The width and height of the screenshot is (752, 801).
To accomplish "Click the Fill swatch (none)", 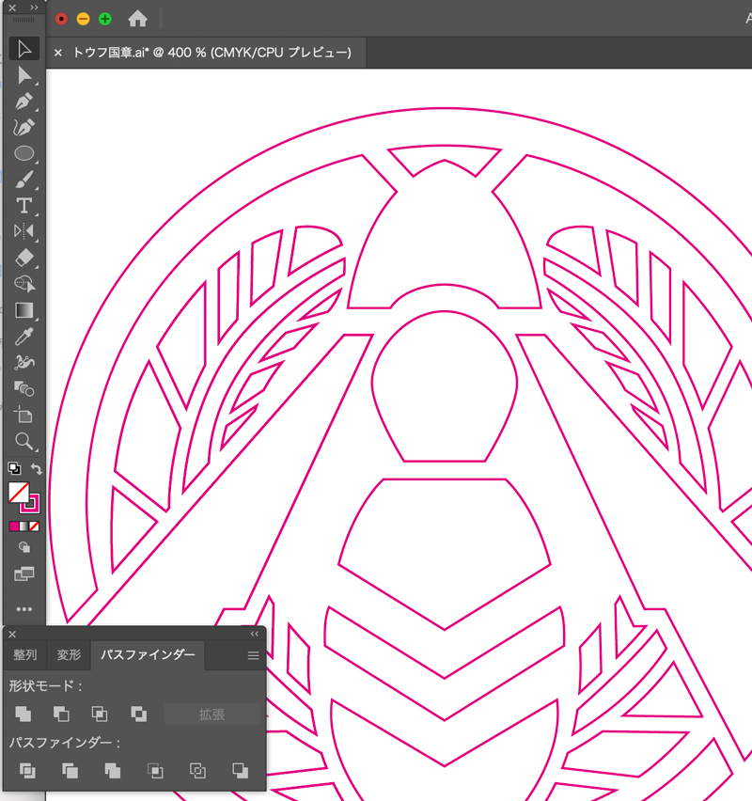I will tap(19, 493).
